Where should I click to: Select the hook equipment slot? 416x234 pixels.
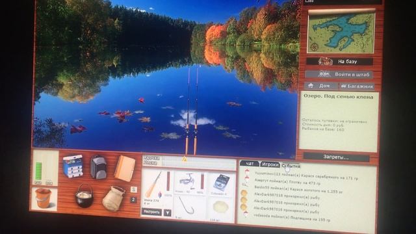(188, 208)
